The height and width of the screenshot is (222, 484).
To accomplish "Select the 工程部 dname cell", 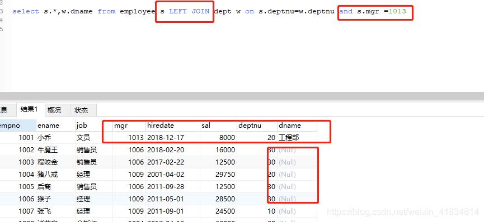I will tap(297, 138).
